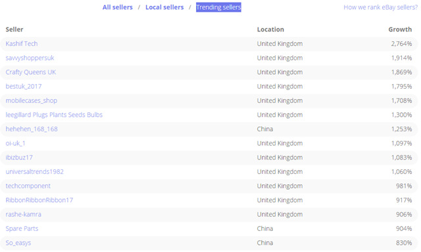Select the 1,060% growth value
Image resolution: width=421 pixels, height=252 pixels.
tap(401, 171)
